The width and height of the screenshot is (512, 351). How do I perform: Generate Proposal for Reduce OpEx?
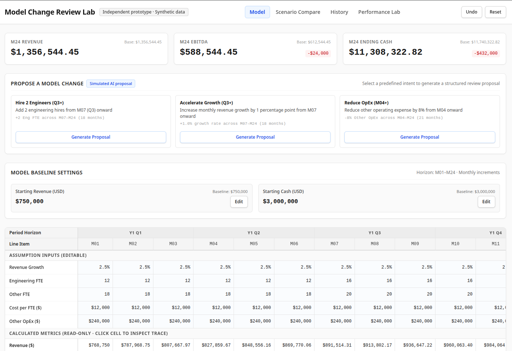[419, 137]
